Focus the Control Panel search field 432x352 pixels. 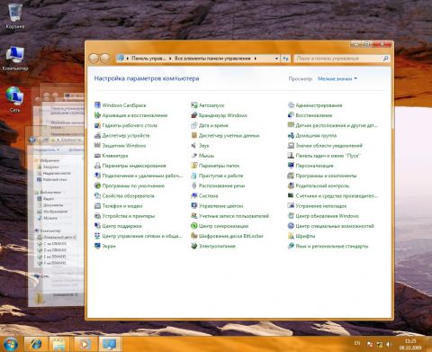coord(341,59)
